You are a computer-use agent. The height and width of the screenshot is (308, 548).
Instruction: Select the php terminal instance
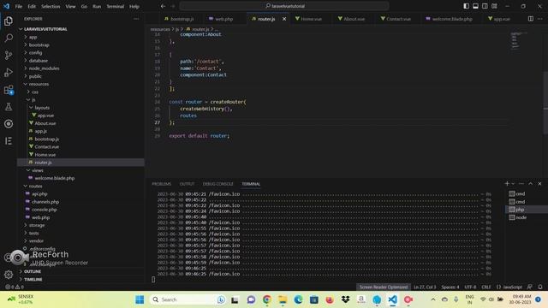pyautogui.click(x=527, y=210)
